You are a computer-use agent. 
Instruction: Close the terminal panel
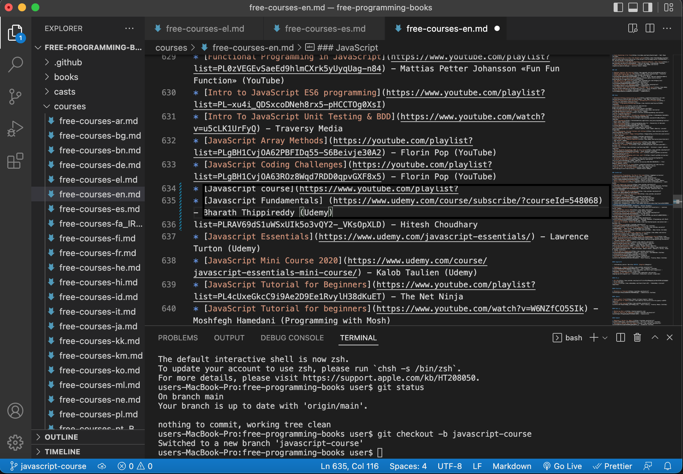(670, 337)
